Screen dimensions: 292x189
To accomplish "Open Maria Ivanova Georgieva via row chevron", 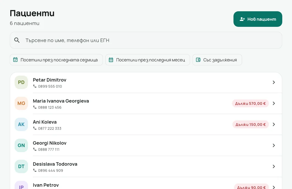I will 274,103.
